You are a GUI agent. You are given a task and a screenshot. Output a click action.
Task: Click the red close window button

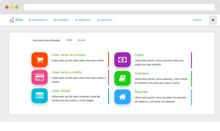(x=7, y=7)
